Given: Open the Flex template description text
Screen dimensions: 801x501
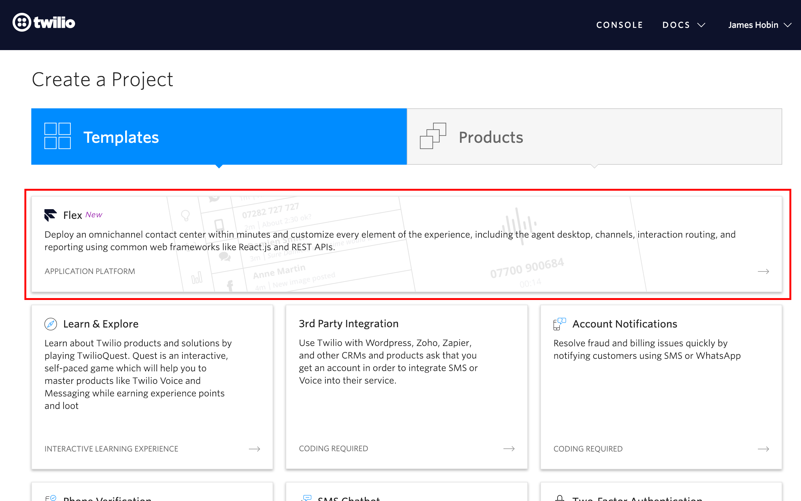Looking at the screenshot, I should [x=390, y=240].
